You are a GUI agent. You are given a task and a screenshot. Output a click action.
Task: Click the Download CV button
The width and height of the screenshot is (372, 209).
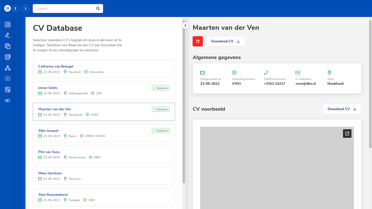tap(226, 41)
